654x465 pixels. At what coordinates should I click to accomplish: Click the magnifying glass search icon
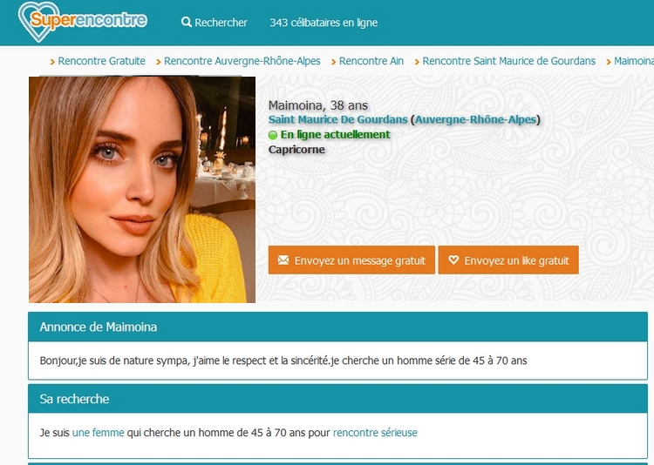click(187, 23)
